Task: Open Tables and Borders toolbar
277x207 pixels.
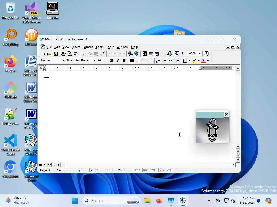Action: (x=144, y=54)
